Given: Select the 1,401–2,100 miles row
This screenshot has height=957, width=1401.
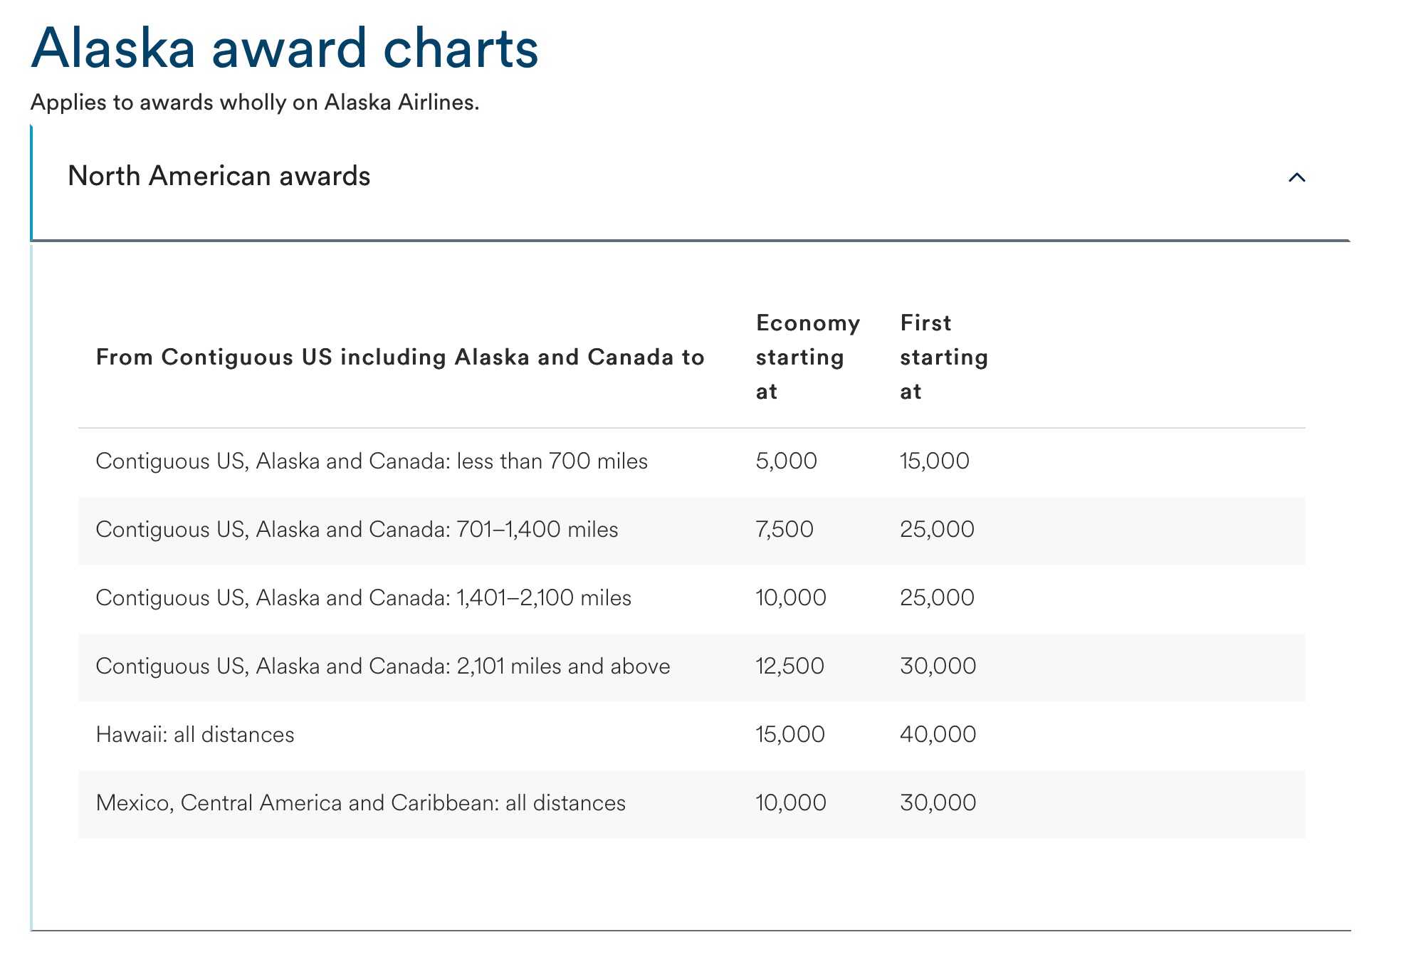Looking at the screenshot, I should [363, 597].
